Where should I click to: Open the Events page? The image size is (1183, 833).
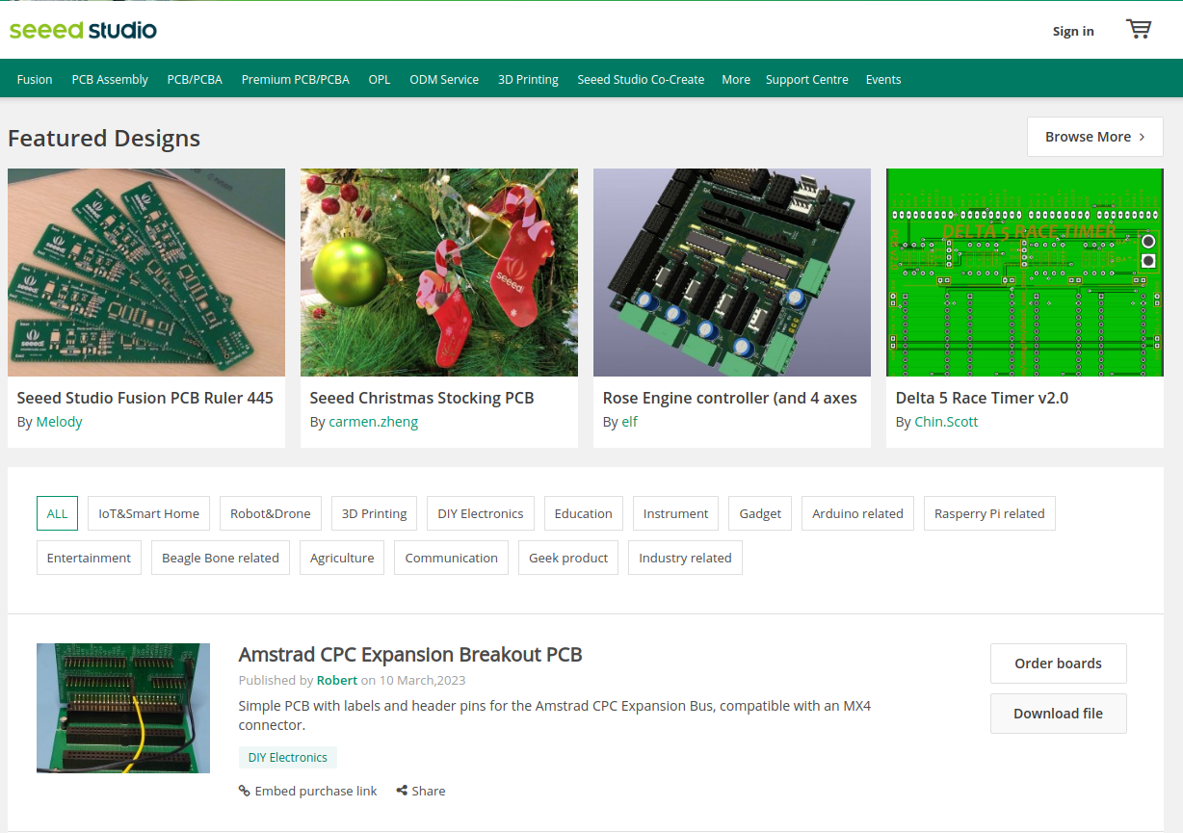(x=883, y=79)
